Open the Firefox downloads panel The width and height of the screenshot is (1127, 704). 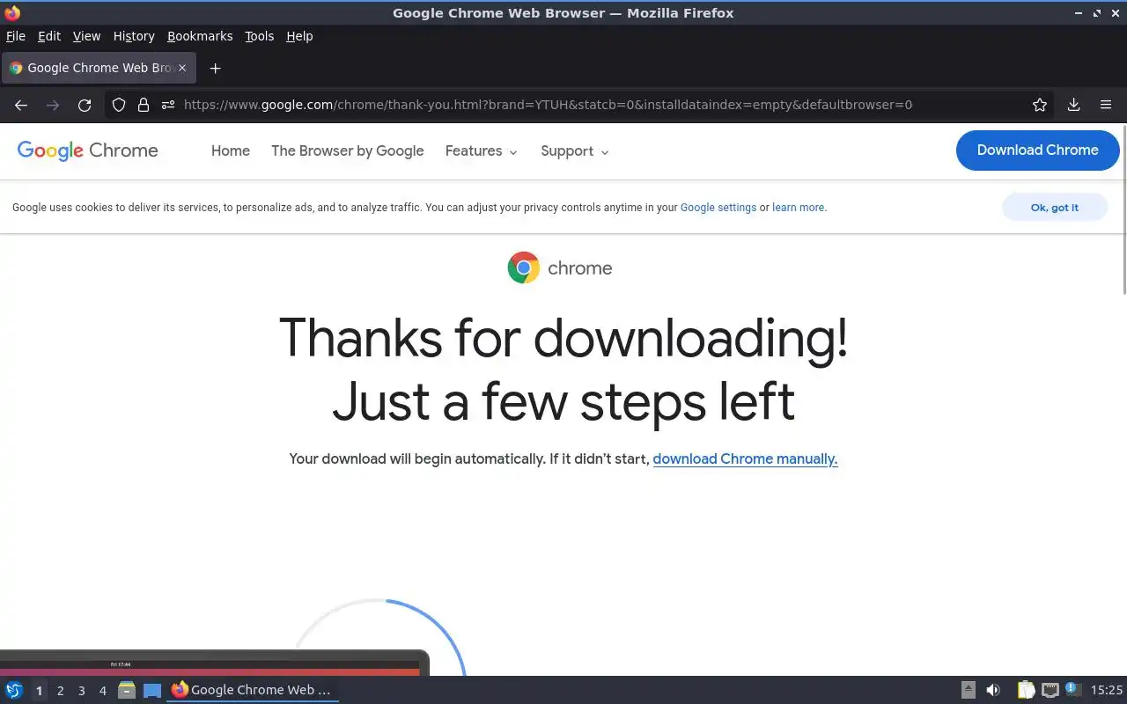1073,105
